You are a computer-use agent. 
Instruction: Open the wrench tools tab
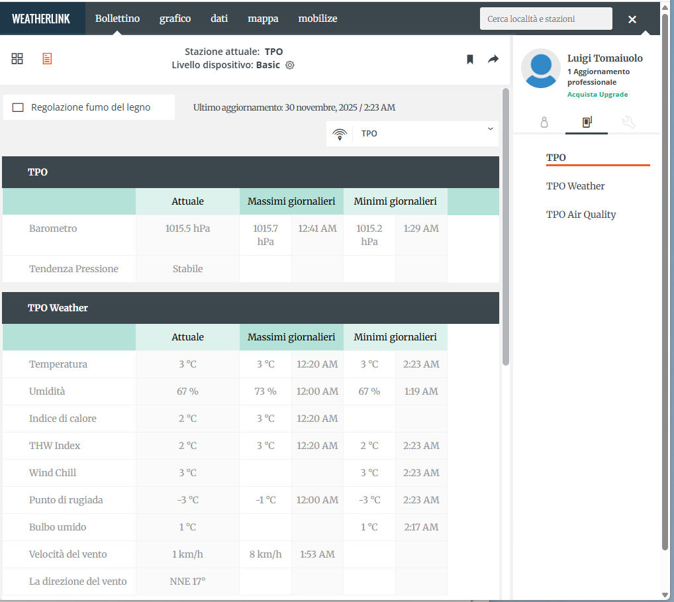[x=628, y=123]
